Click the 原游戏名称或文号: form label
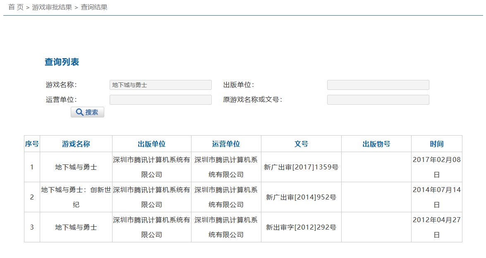486x258 pixels. click(253, 99)
